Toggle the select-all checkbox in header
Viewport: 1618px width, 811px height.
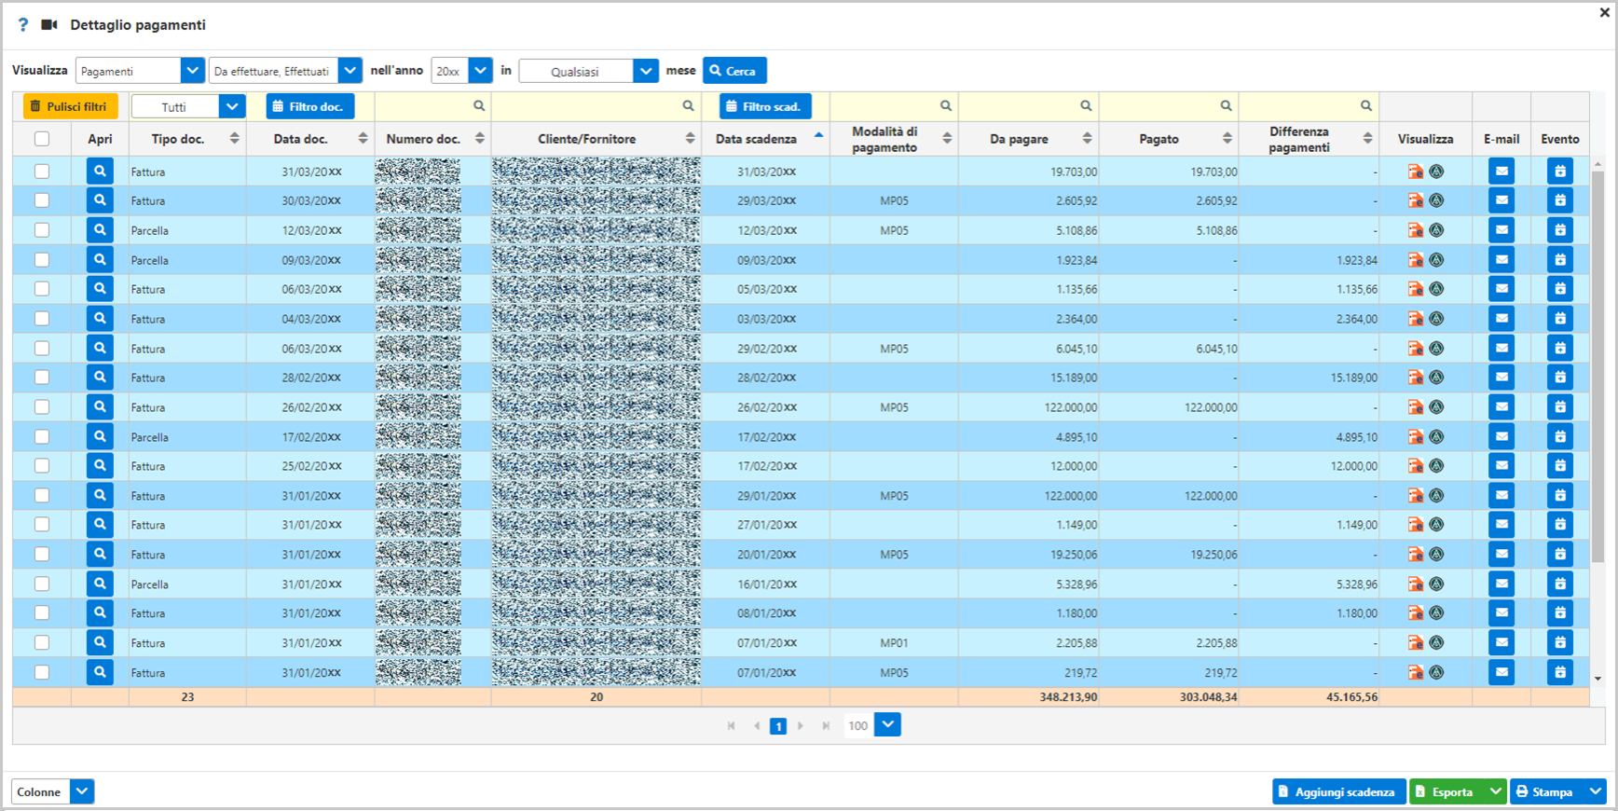[42, 139]
